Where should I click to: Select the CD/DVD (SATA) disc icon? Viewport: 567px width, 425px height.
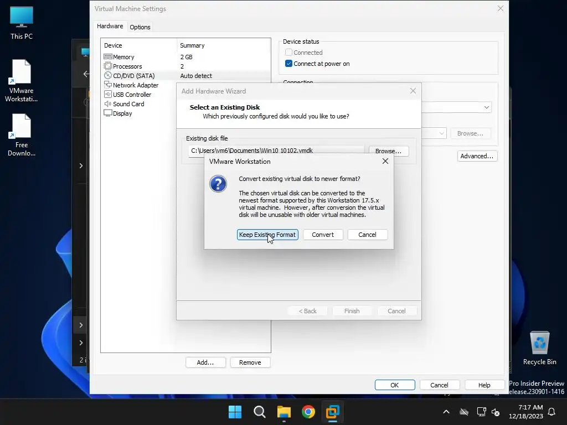pos(108,75)
